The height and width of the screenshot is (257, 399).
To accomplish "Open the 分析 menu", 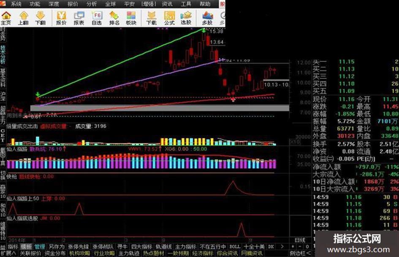I will click(91, 4).
